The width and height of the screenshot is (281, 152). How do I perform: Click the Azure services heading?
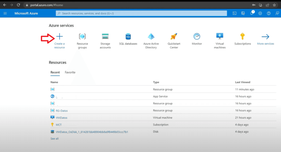pos(61,26)
